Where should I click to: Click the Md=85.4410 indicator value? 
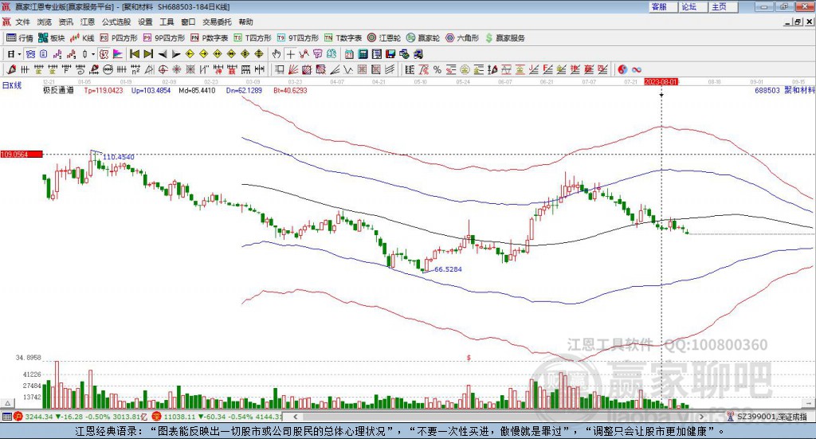[x=197, y=90]
